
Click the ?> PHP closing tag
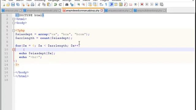(17, 65)
